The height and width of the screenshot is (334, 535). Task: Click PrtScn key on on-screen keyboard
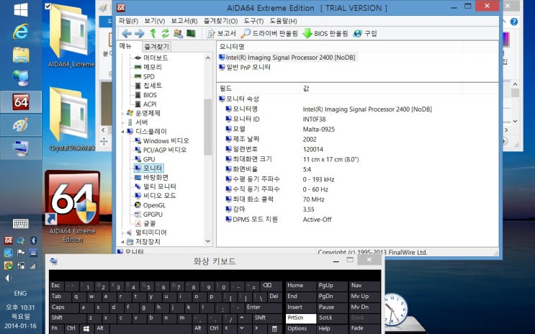(301, 318)
